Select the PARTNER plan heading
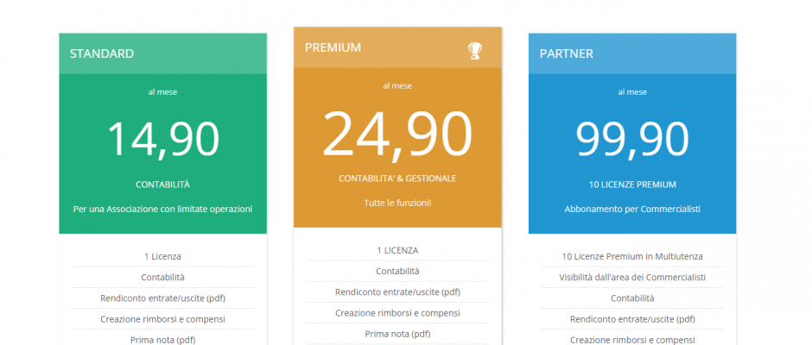Screen dimensions: 812x345 click(567, 53)
